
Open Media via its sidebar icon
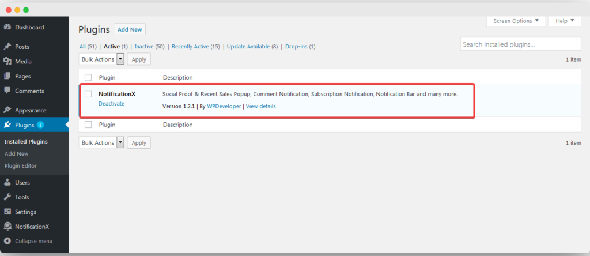coord(7,61)
